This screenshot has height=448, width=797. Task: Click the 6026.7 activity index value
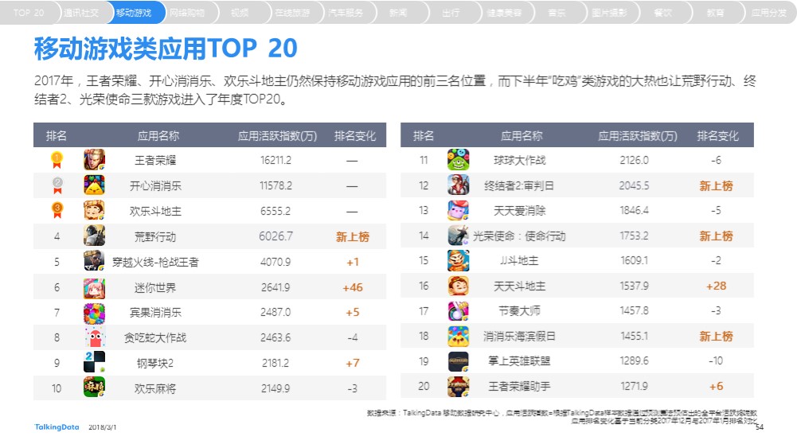click(276, 236)
